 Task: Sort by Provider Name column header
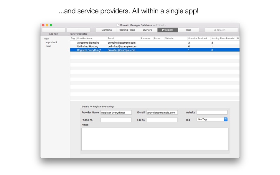click(92, 38)
